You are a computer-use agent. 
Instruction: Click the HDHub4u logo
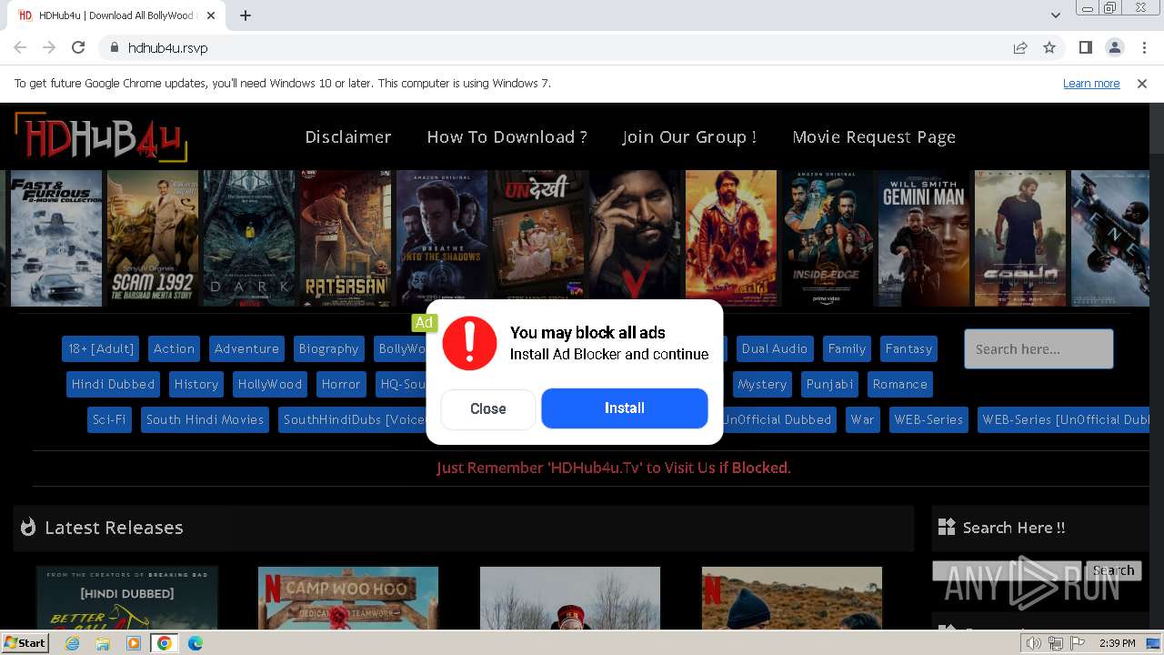pos(100,138)
